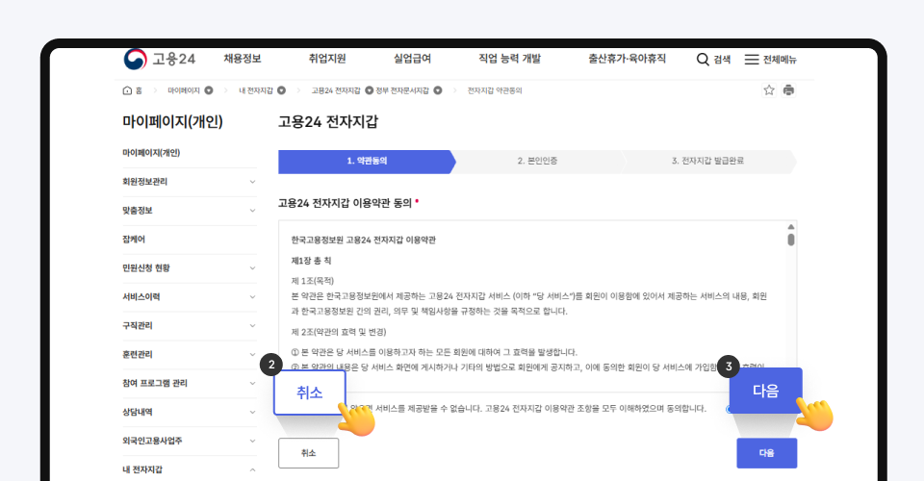Click the printer icon
924x481 pixels.
point(788,90)
